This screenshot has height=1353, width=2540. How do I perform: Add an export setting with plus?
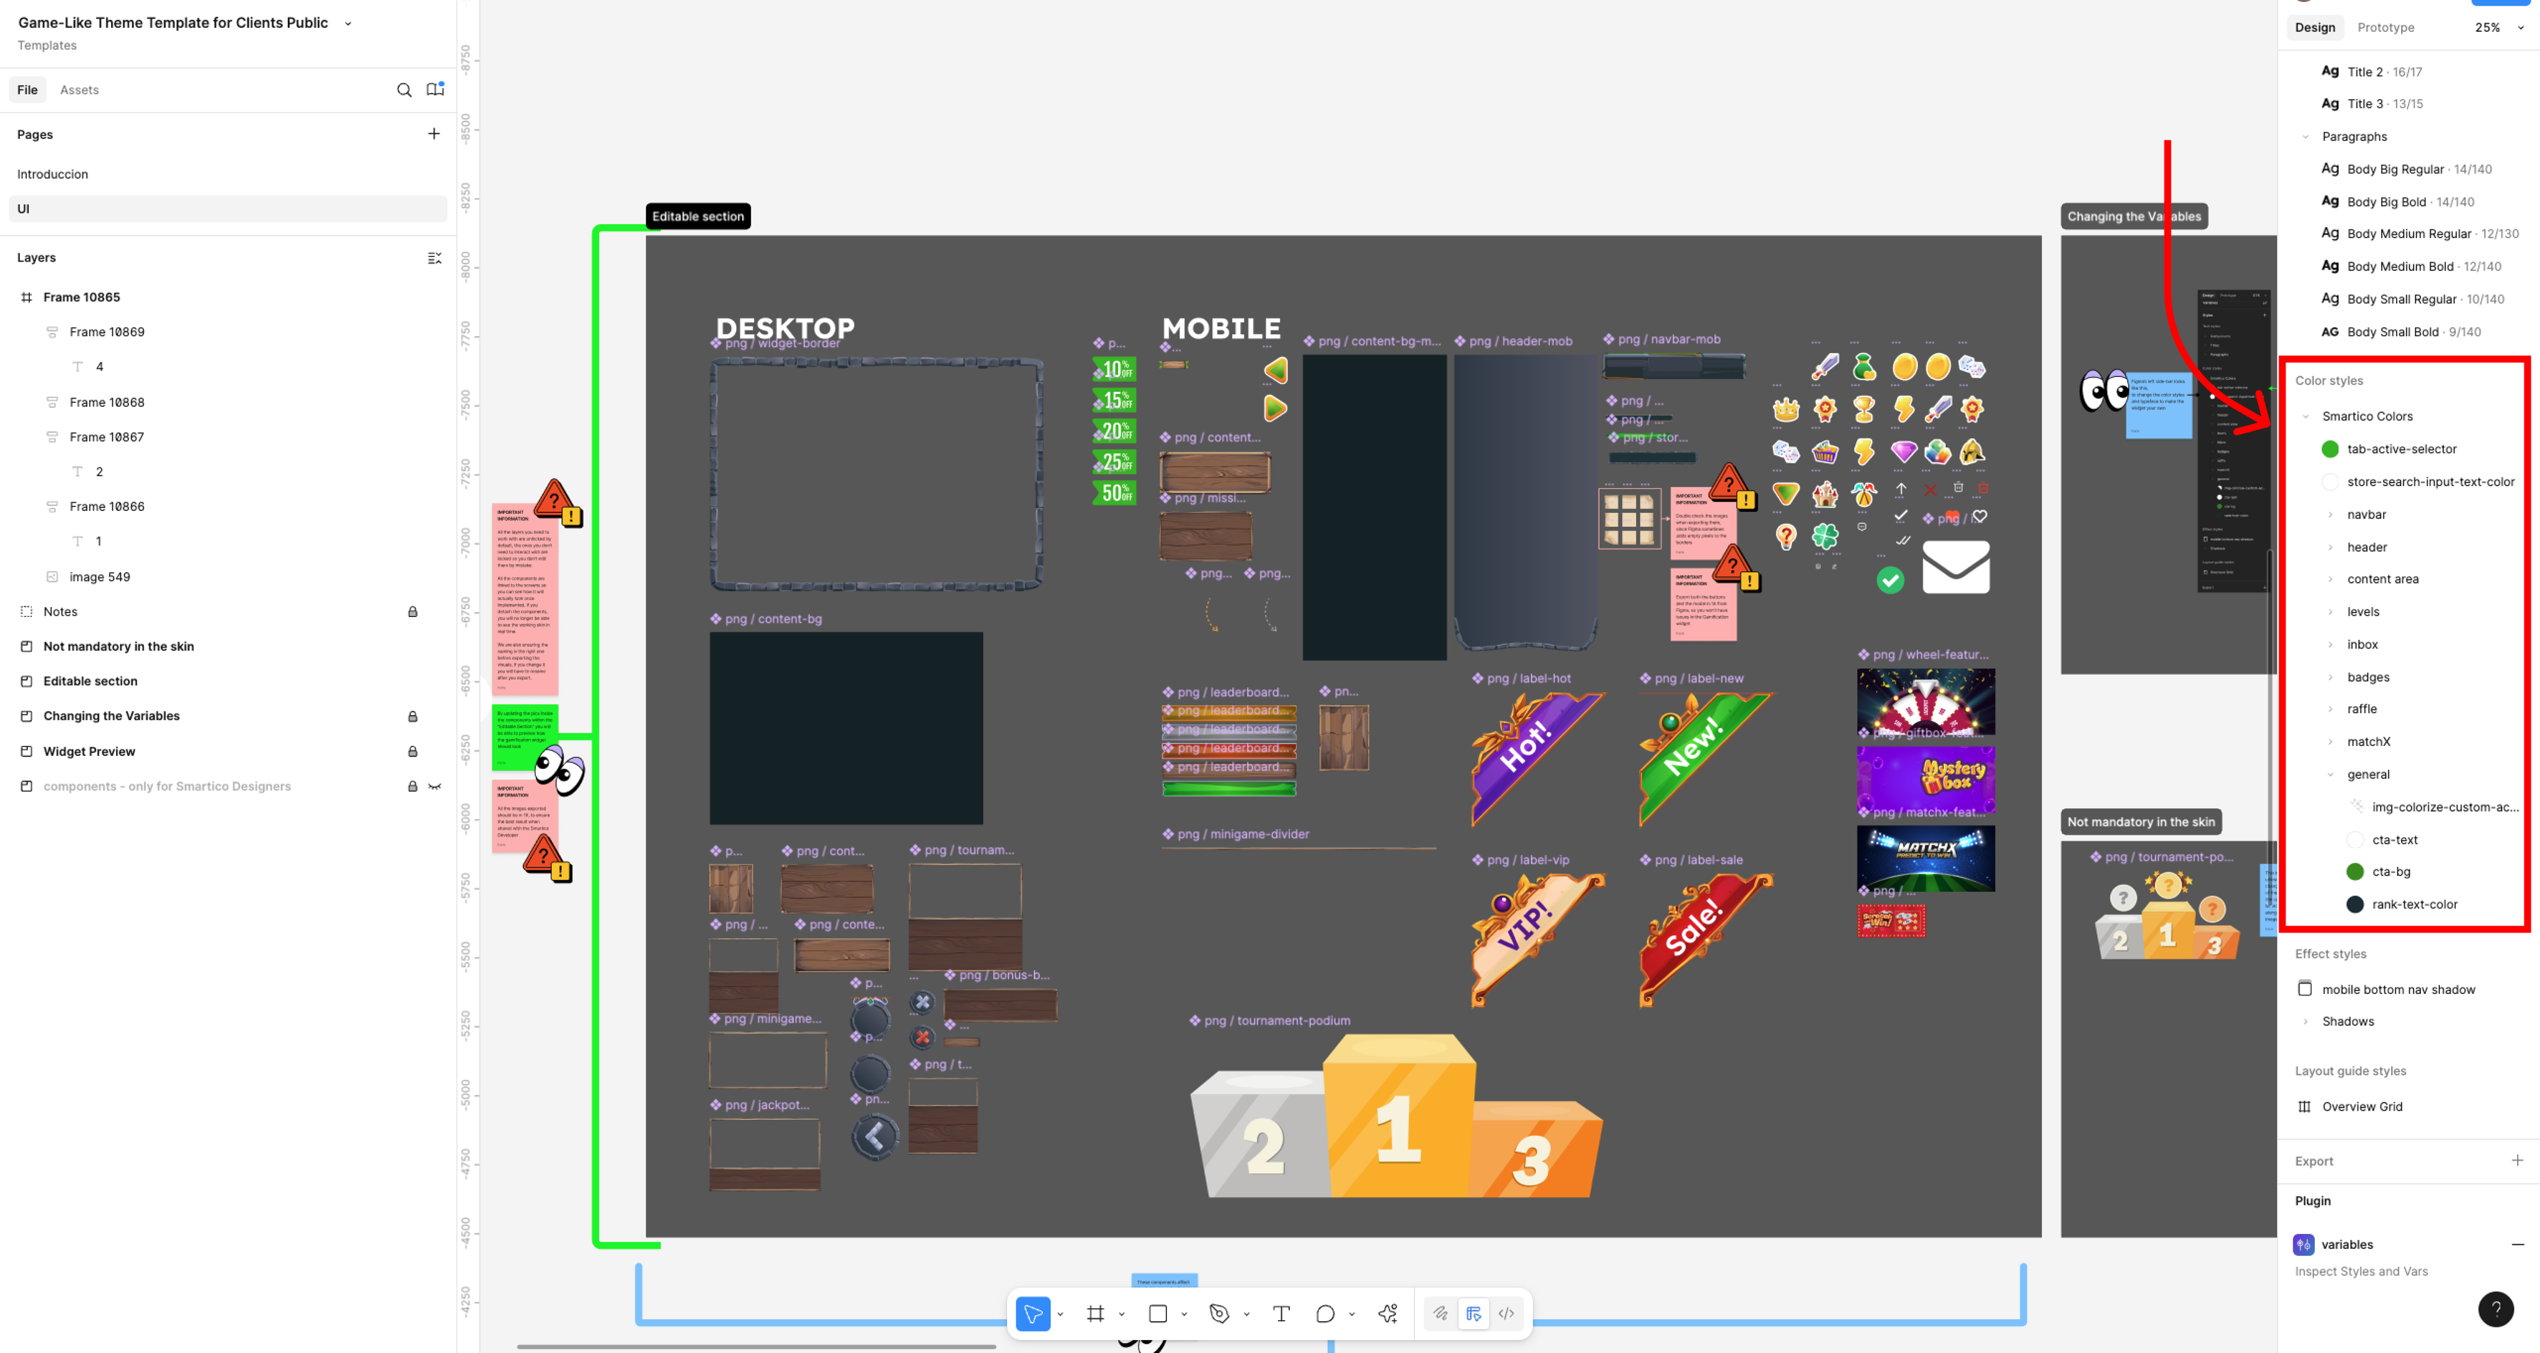(2516, 1161)
